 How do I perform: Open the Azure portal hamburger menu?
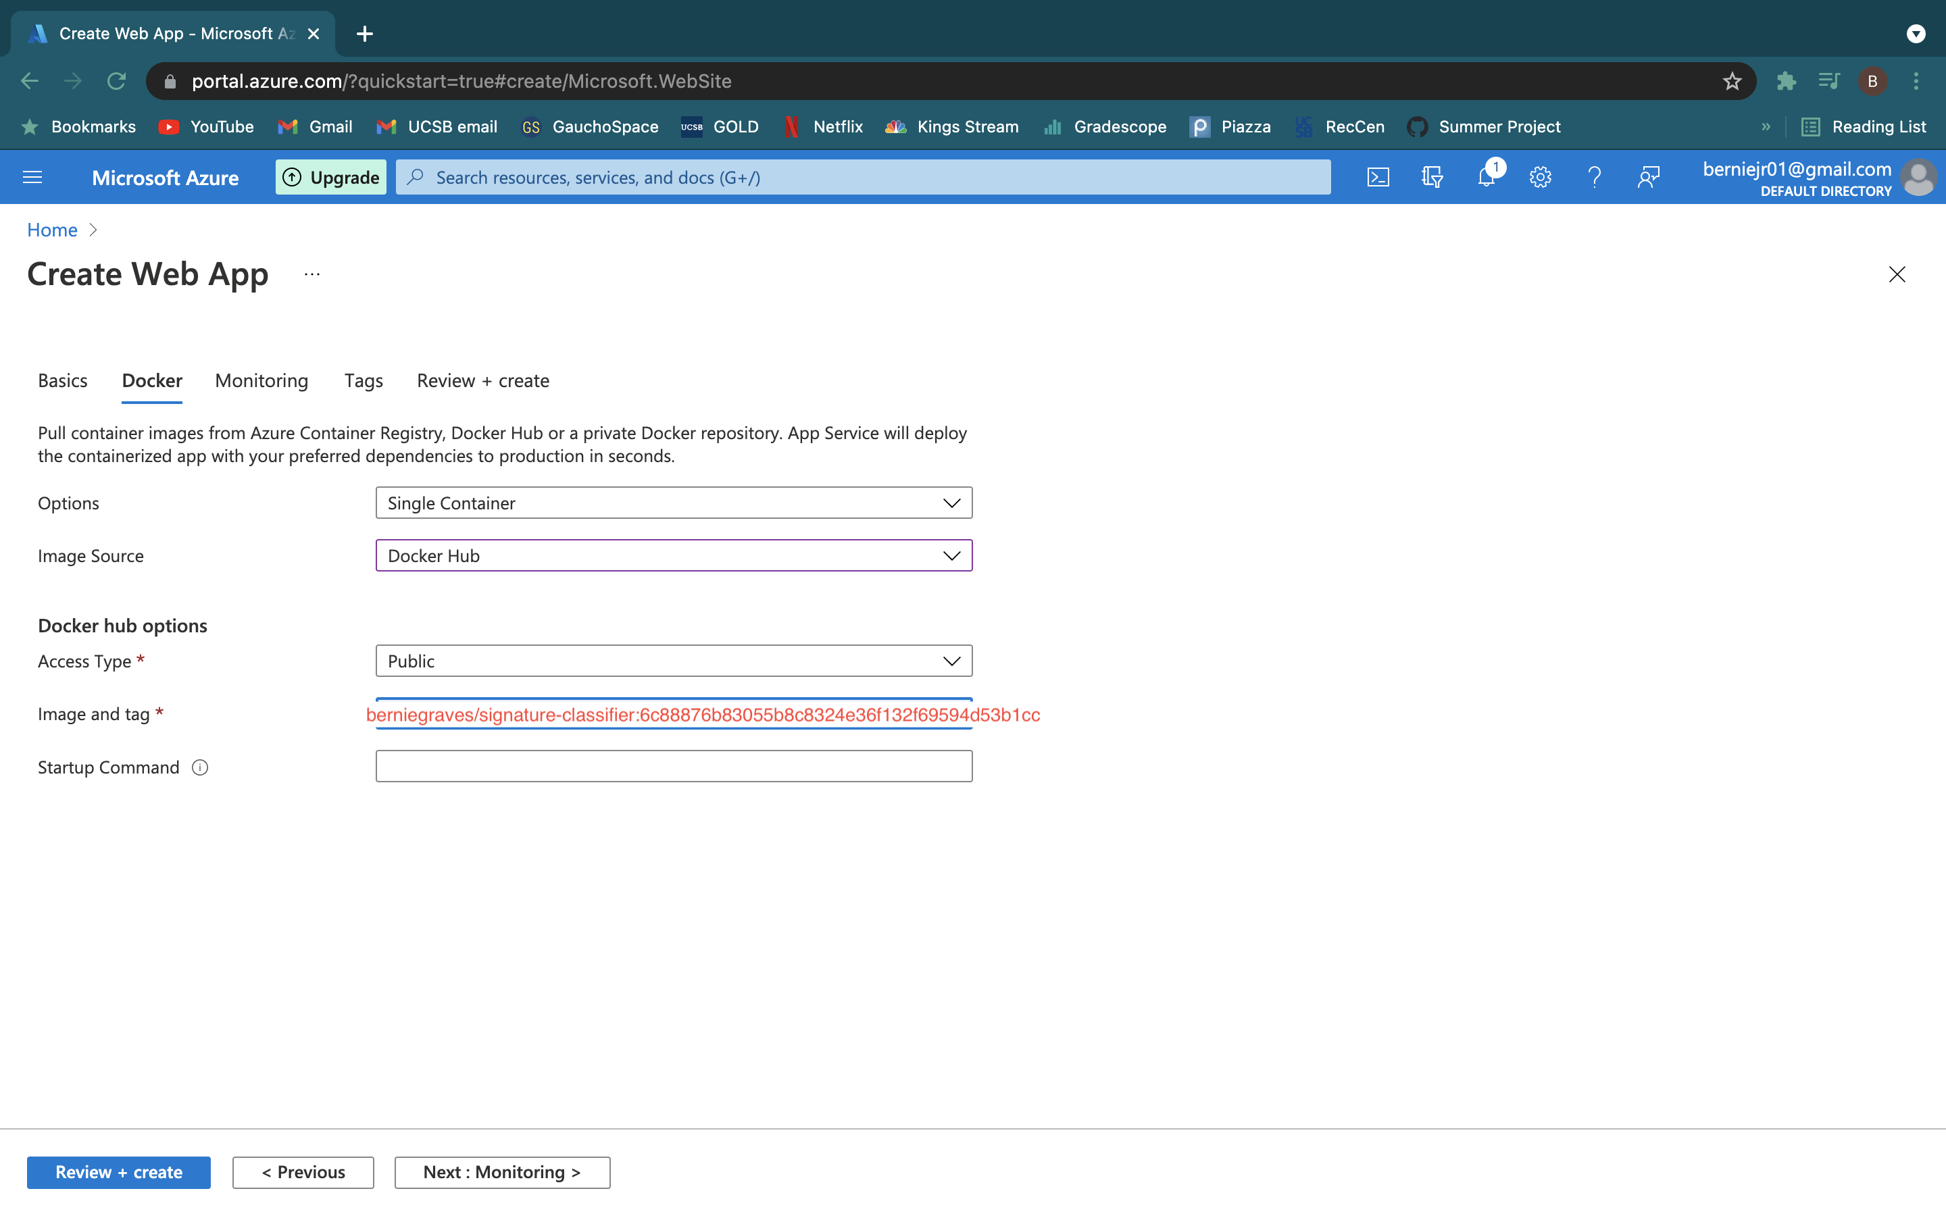point(32,177)
